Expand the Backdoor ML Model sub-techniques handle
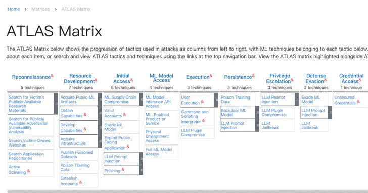The height and width of the screenshot is (193, 368). point(257,112)
